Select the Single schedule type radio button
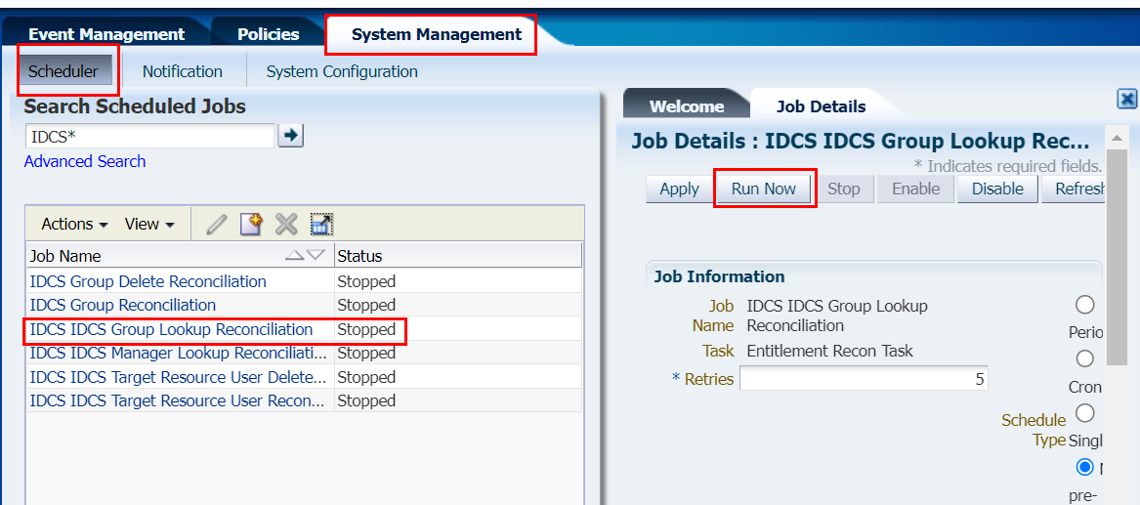Screen dimensions: 1140x505 coord(1084,413)
